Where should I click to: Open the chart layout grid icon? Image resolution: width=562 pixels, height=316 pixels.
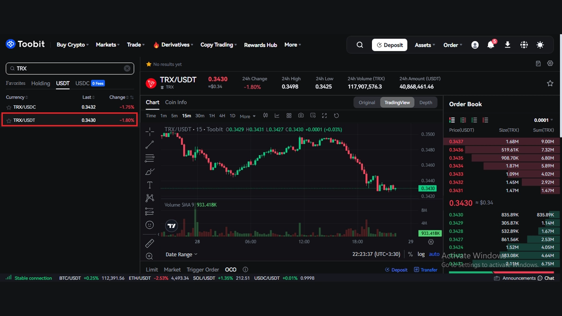pos(289,116)
